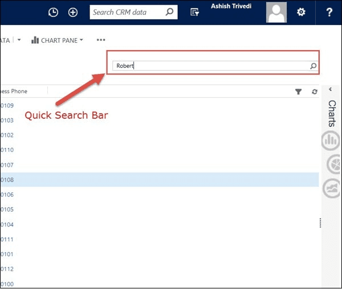Screen dimensions: 342x289
Task: Open the recently viewed items clock icon
Action: pos(53,12)
